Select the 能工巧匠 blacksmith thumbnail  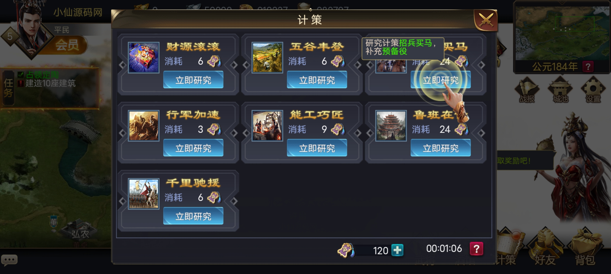267,126
